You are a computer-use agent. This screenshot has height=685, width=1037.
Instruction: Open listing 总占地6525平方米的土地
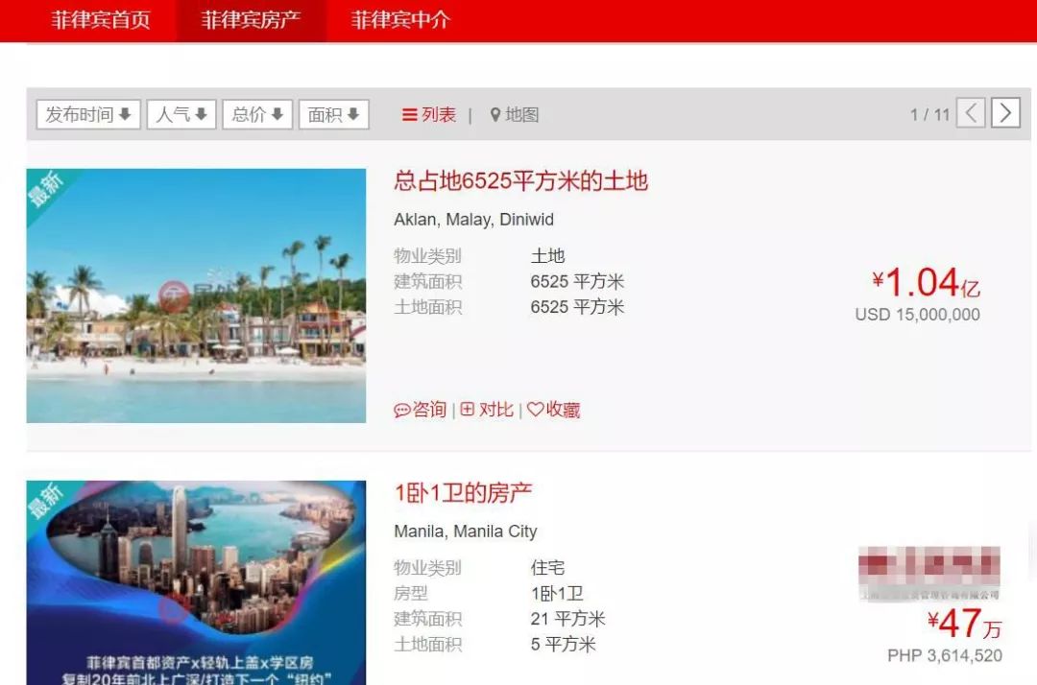[521, 181]
